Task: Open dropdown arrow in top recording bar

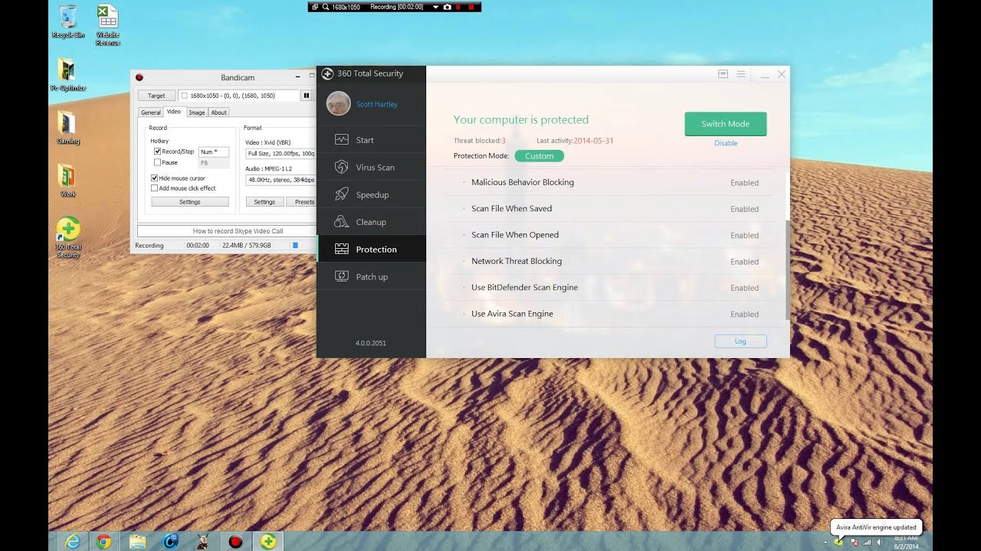Action: (435, 7)
